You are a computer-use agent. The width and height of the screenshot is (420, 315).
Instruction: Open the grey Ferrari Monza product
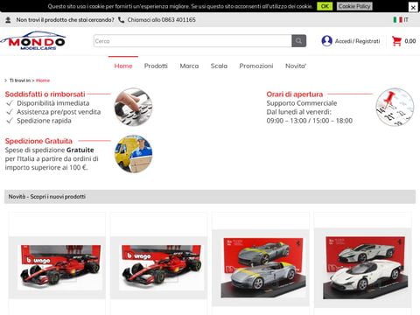click(x=261, y=268)
